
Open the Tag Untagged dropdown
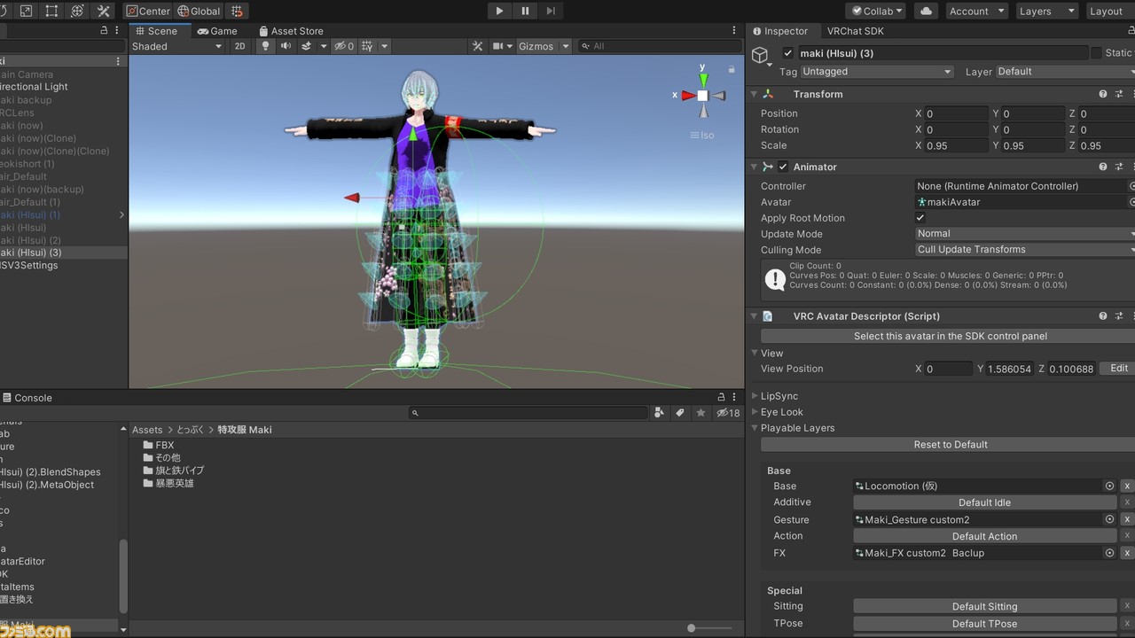[876, 72]
